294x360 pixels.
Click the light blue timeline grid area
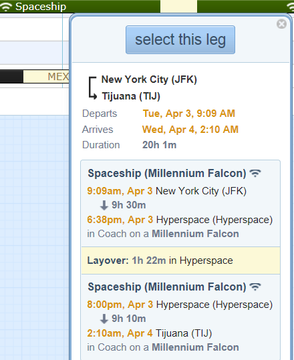[35, 236]
